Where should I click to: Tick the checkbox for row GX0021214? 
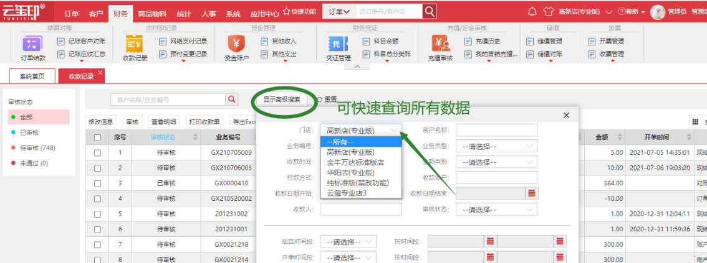pos(97,259)
